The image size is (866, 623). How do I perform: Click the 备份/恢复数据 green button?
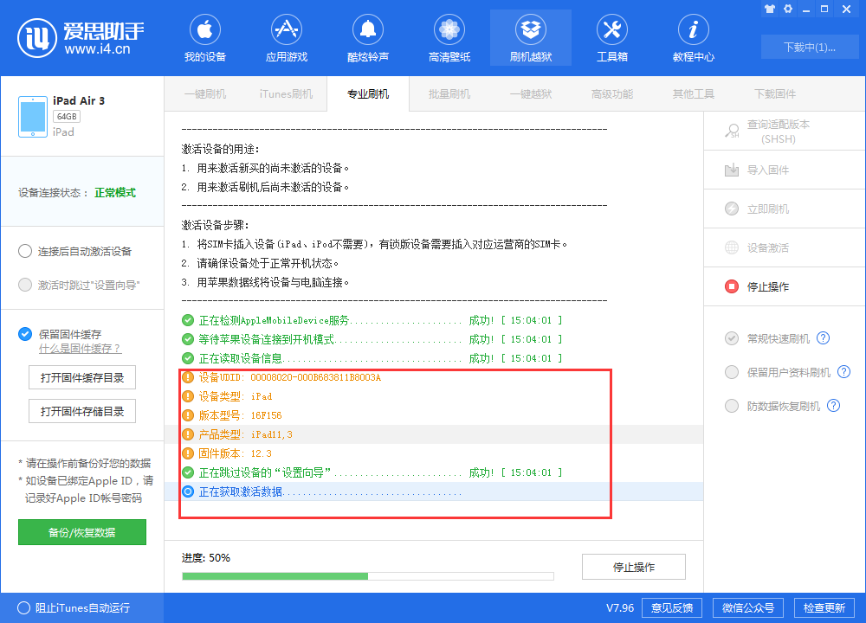click(81, 532)
